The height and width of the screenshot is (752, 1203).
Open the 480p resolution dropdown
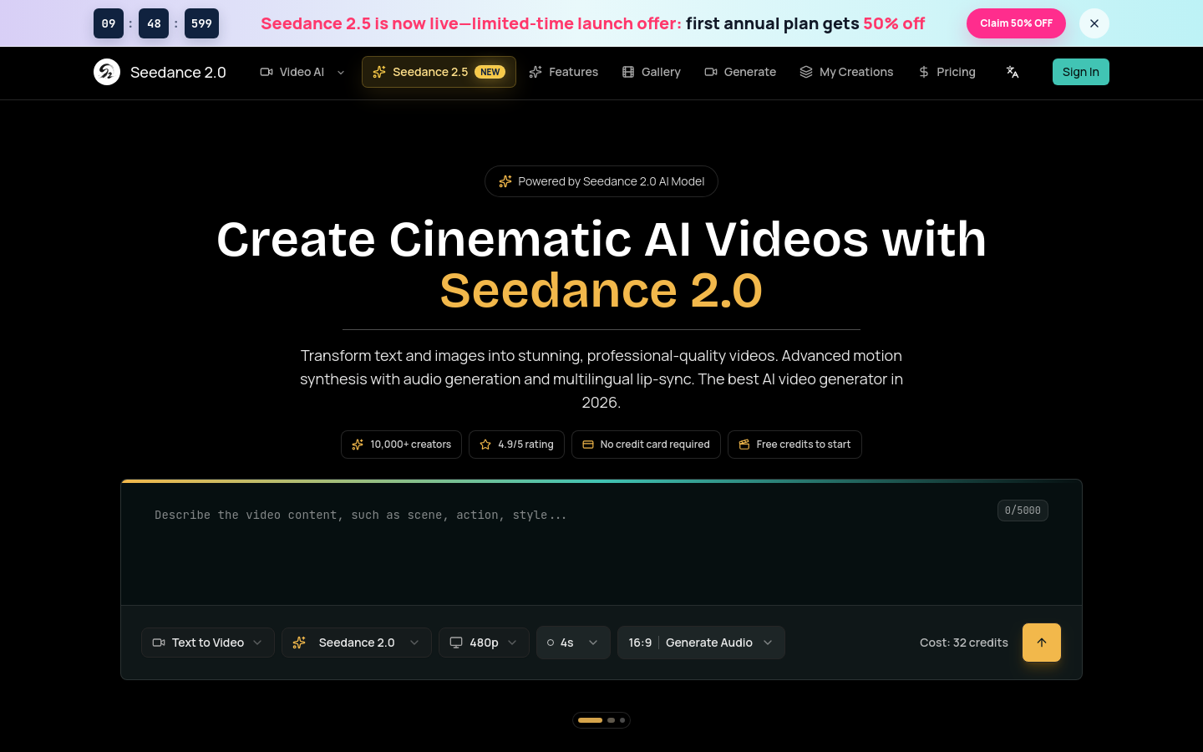pos(484,643)
